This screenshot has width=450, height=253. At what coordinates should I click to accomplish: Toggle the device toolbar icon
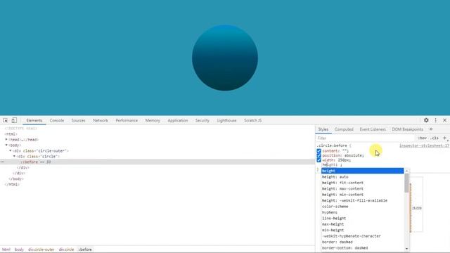[14, 120]
